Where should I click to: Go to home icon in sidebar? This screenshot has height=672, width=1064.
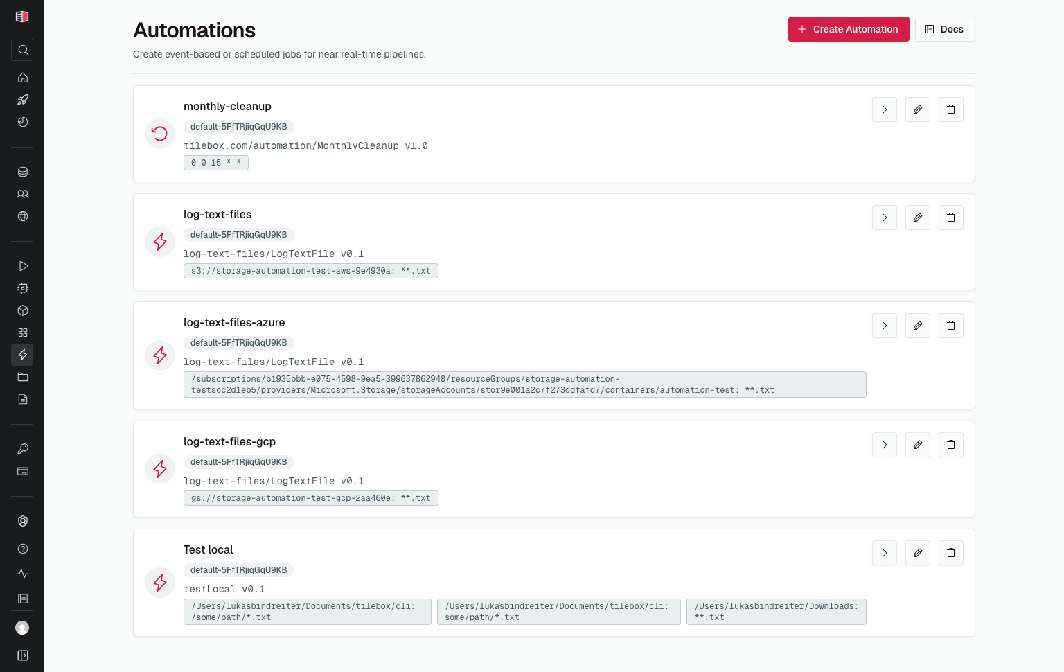tap(22, 78)
